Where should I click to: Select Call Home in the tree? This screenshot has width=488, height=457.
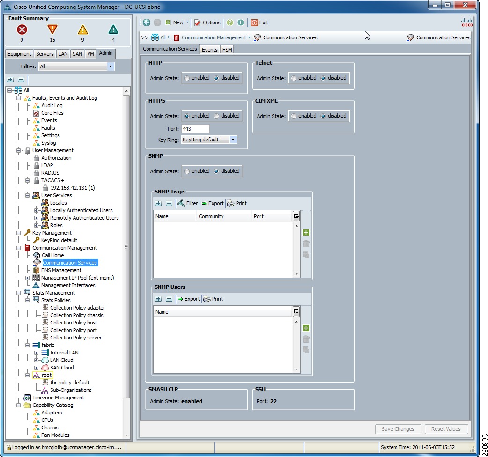click(52, 255)
